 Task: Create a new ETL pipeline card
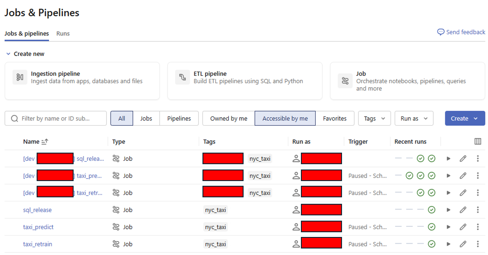pyautogui.click(x=245, y=81)
